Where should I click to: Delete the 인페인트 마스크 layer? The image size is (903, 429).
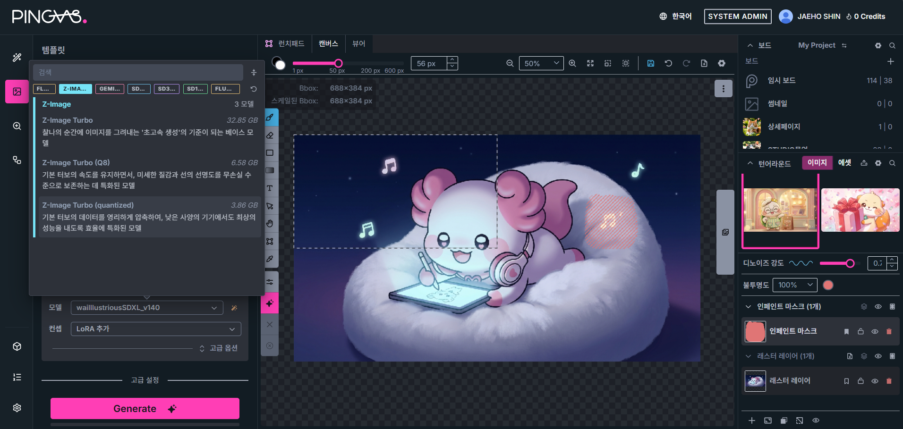click(x=889, y=331)
